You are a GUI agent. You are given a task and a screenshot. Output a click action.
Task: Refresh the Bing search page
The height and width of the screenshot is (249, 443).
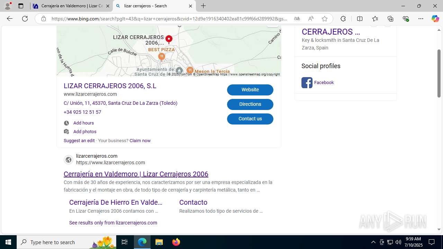[x=25, y=19]
